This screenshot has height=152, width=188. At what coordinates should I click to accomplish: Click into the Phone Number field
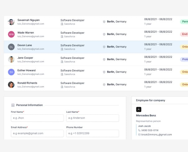pos(92,133)
